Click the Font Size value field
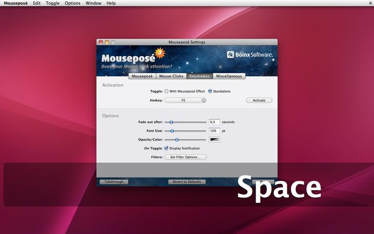The width and height of the screenshot is (374, 234). (214, 131)
